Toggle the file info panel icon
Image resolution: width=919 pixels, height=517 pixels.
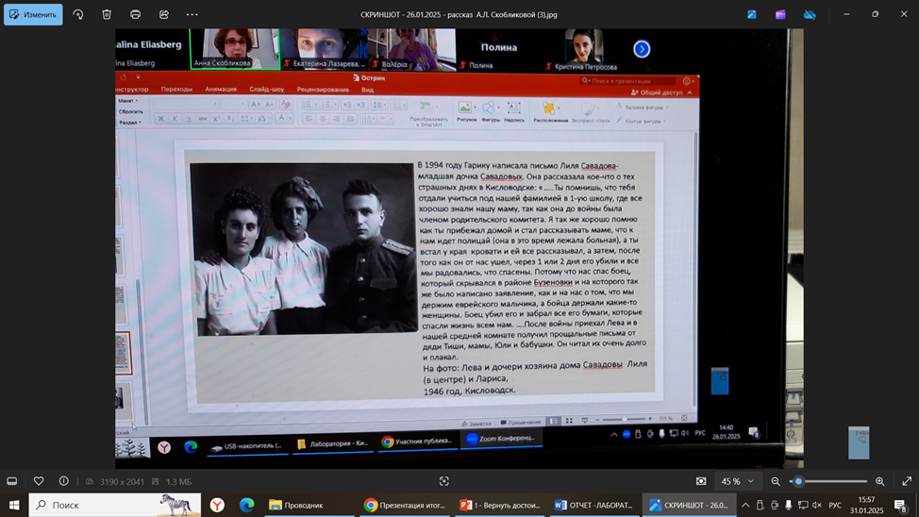(63, 481)
